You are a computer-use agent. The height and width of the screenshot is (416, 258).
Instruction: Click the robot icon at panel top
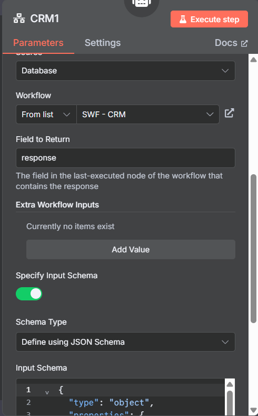(x=142, y=3)
